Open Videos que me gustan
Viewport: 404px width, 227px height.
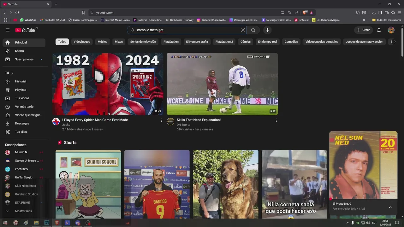[x=24, y=115]
